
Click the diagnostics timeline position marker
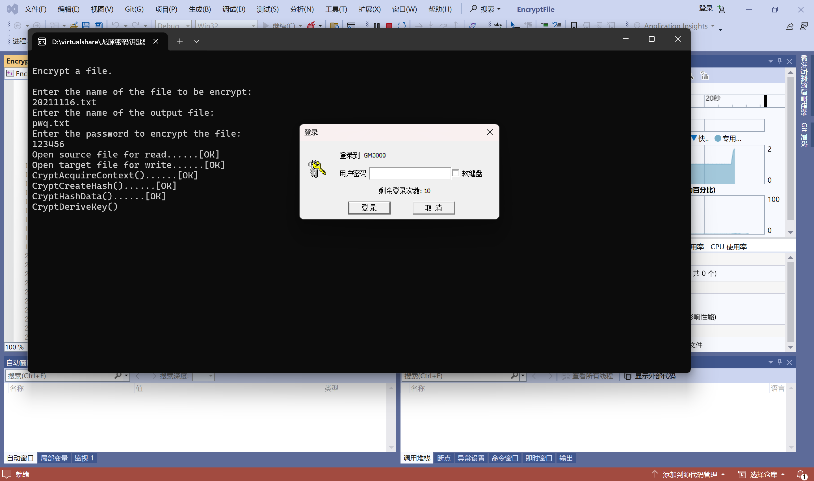[x=766, y=101]
